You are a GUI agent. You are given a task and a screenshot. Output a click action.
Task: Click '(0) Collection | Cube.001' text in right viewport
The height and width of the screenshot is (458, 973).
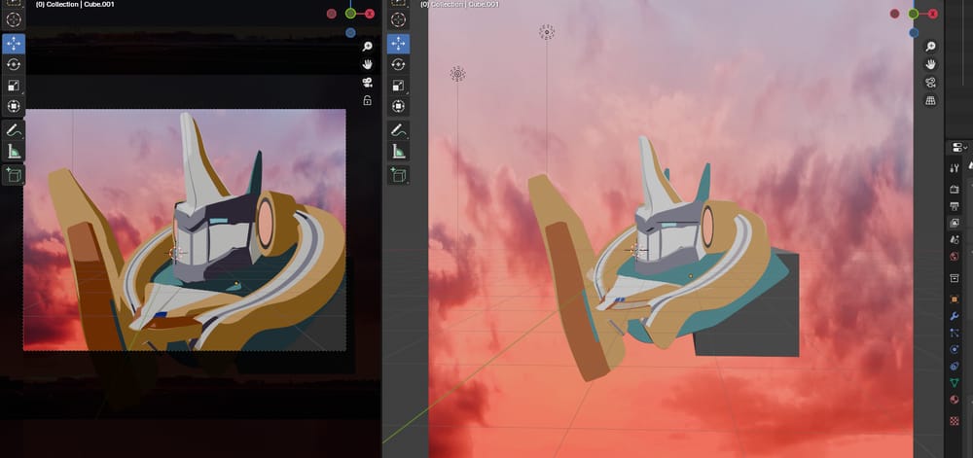point(459,4)
